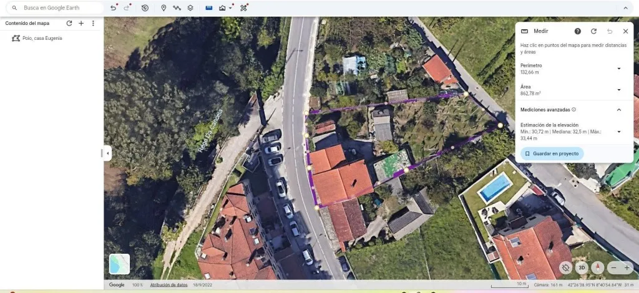Screen dimensions: 639x293
Task: Close the Medir panel
Action: (x=625, y=31)
